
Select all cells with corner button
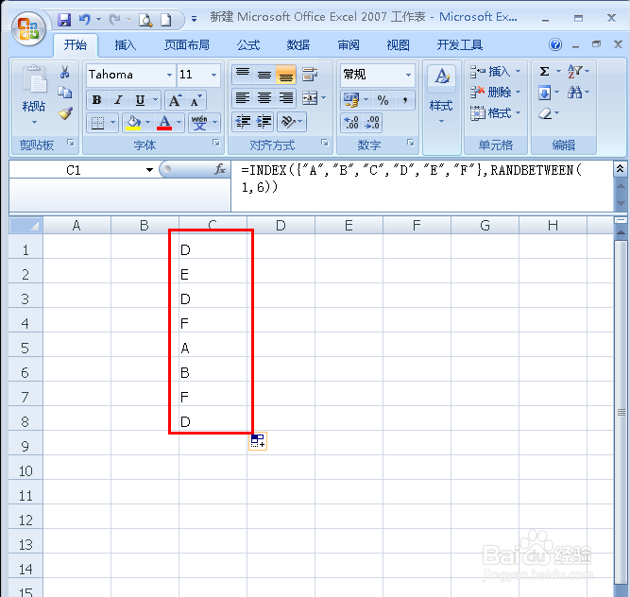tap(26, 225)
